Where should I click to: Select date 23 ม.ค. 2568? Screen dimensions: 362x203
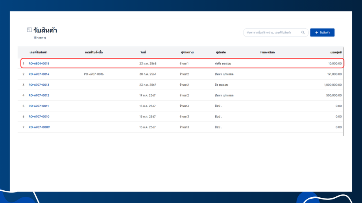[x=148, y=64]
